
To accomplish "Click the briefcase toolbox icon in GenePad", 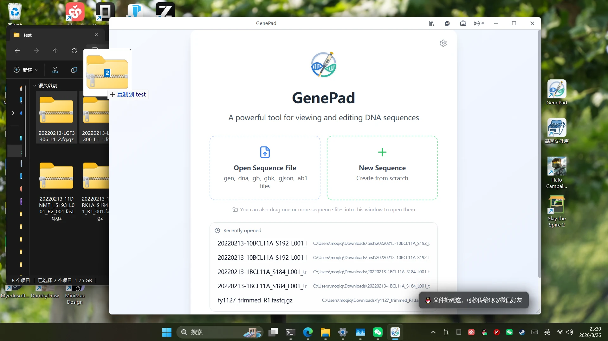I will [463, 23].
